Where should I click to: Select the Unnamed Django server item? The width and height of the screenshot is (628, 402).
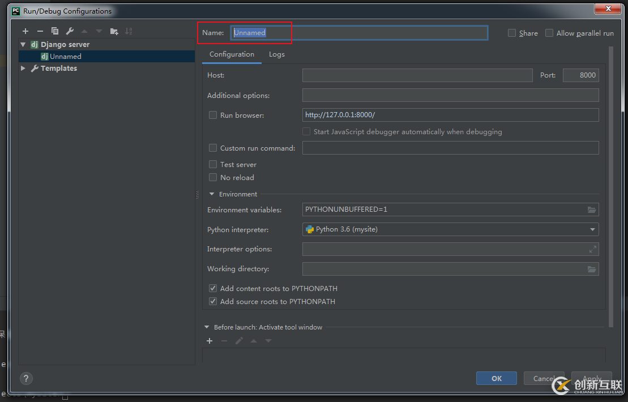[x=65, y=57]
